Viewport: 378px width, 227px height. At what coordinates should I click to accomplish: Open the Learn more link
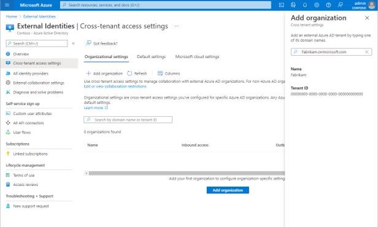(96, 108)
